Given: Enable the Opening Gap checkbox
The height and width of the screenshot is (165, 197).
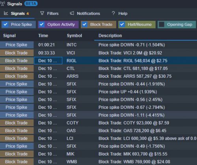Looking at the screenshot, I should pyautogui.click(x=162, y=24).
